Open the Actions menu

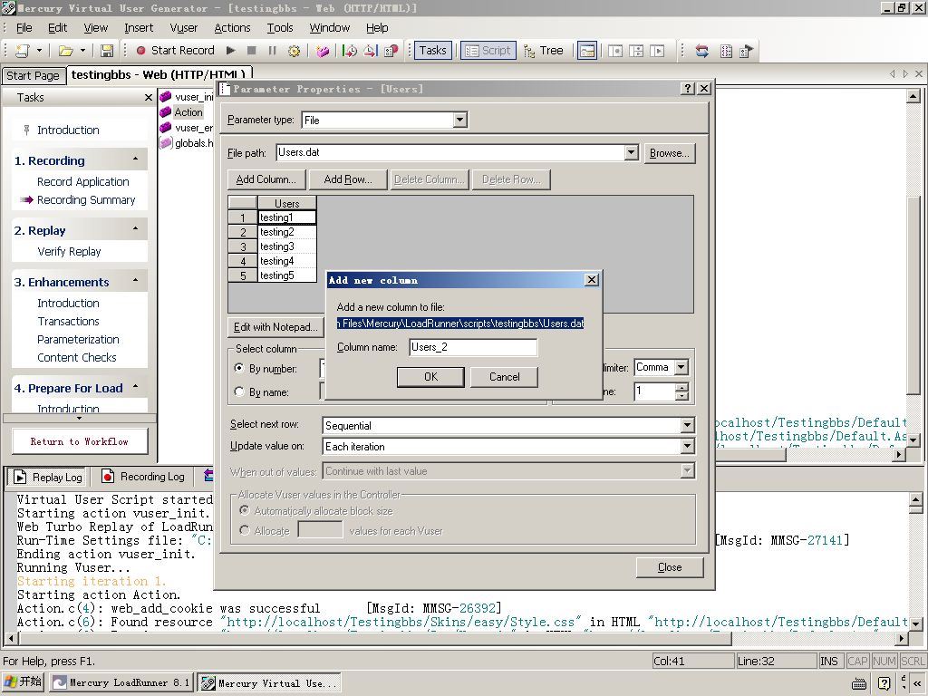(x=232, y=28)
